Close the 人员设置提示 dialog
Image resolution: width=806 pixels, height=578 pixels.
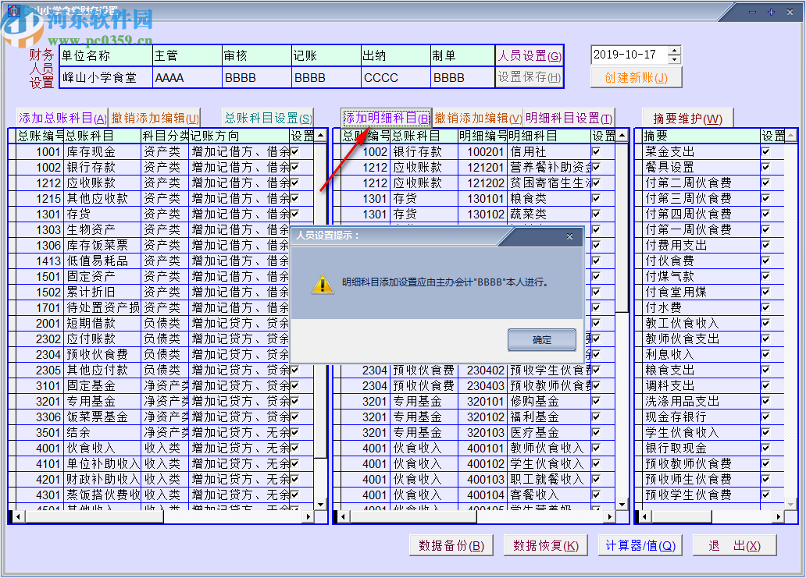[569, 236]
